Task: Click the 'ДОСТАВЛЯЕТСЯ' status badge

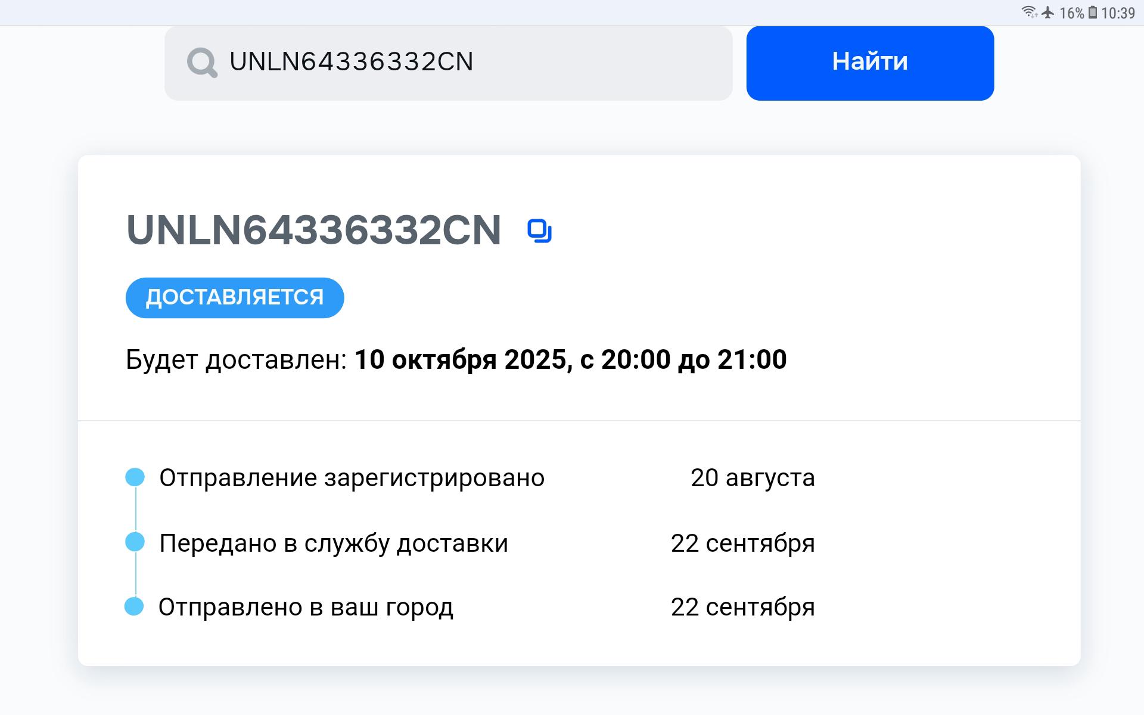Action: pos(235,297)
